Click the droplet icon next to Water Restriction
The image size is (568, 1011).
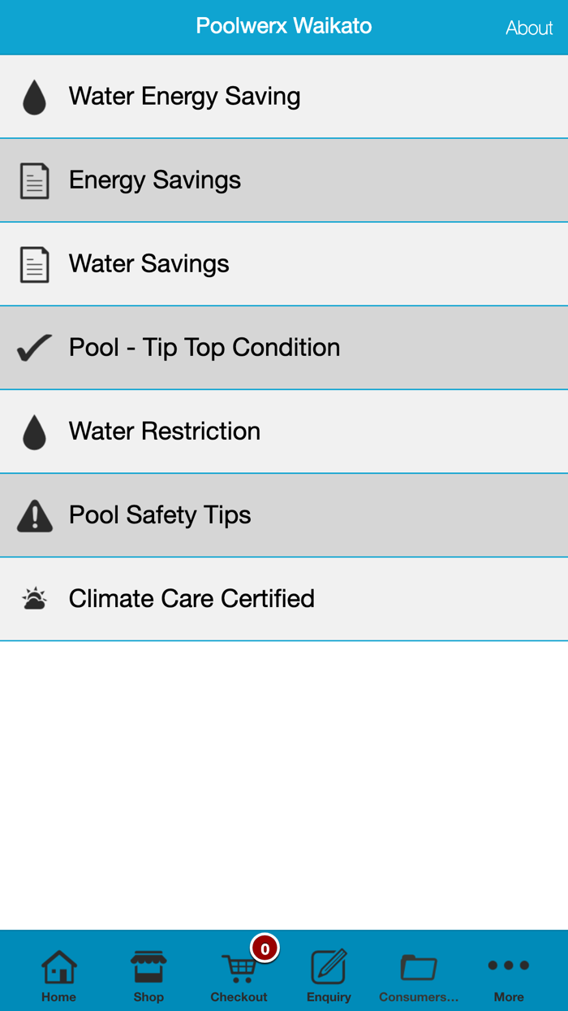34,431
